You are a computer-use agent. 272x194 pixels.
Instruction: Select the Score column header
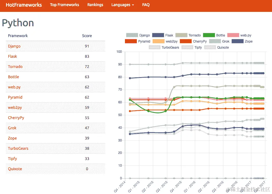[x=87, y=36]
